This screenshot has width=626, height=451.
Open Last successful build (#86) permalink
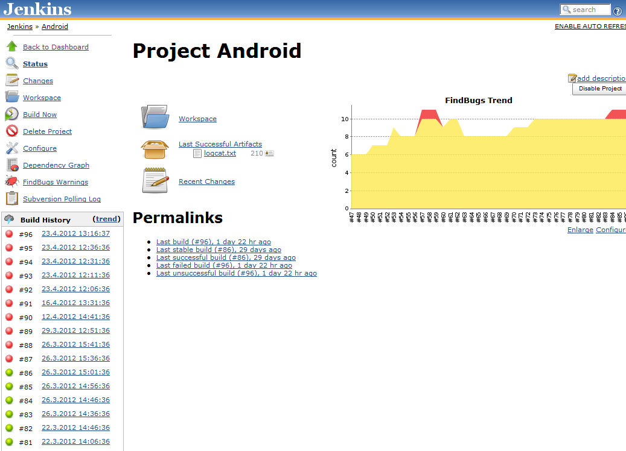(x=226, y=257)
